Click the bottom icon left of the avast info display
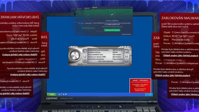The image size is (199, 112). [85, 61]
